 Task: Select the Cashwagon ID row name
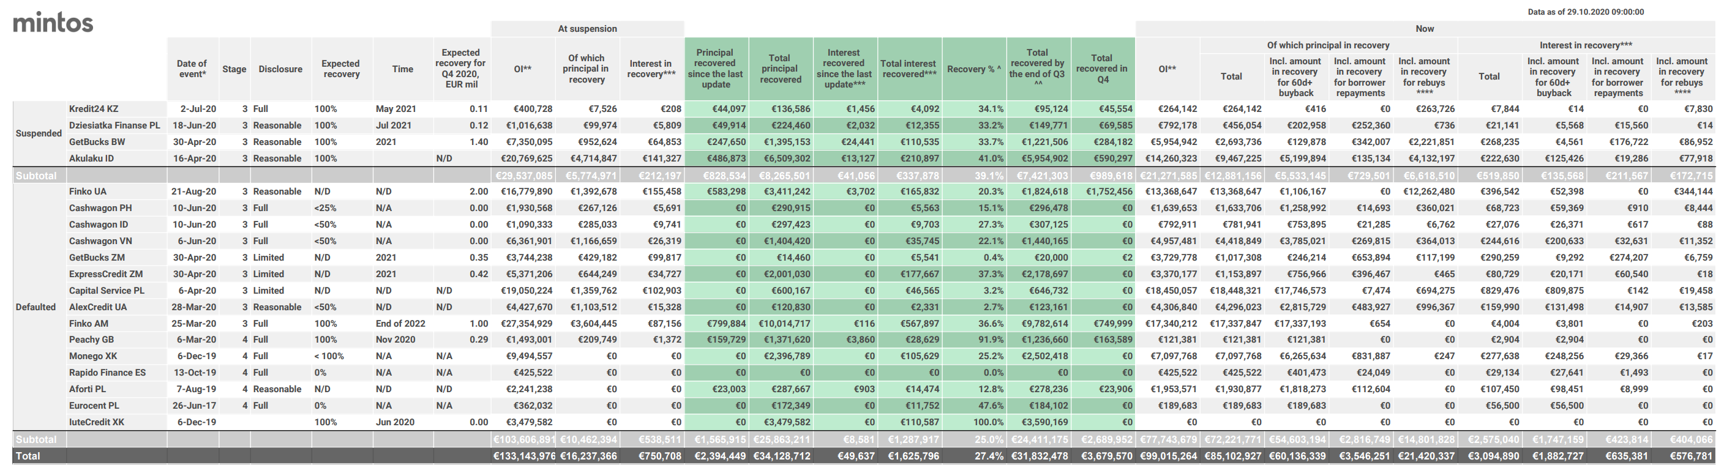(99, 225)
